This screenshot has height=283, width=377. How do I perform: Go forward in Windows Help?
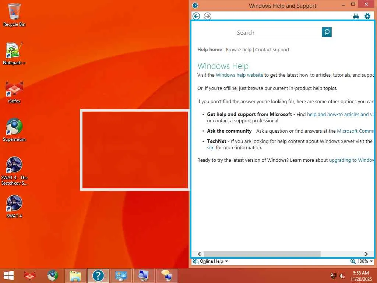208,16
